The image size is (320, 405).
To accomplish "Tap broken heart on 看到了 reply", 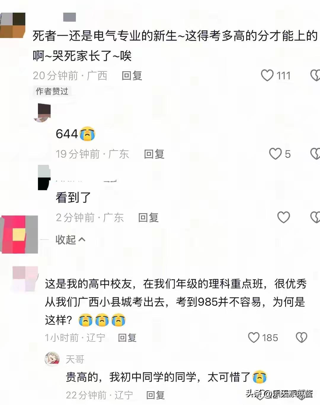I will pyautogui.click(x=315, y=217).
